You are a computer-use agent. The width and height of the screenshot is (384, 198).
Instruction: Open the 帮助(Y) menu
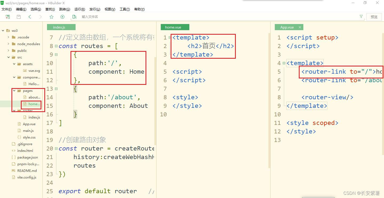139,9
